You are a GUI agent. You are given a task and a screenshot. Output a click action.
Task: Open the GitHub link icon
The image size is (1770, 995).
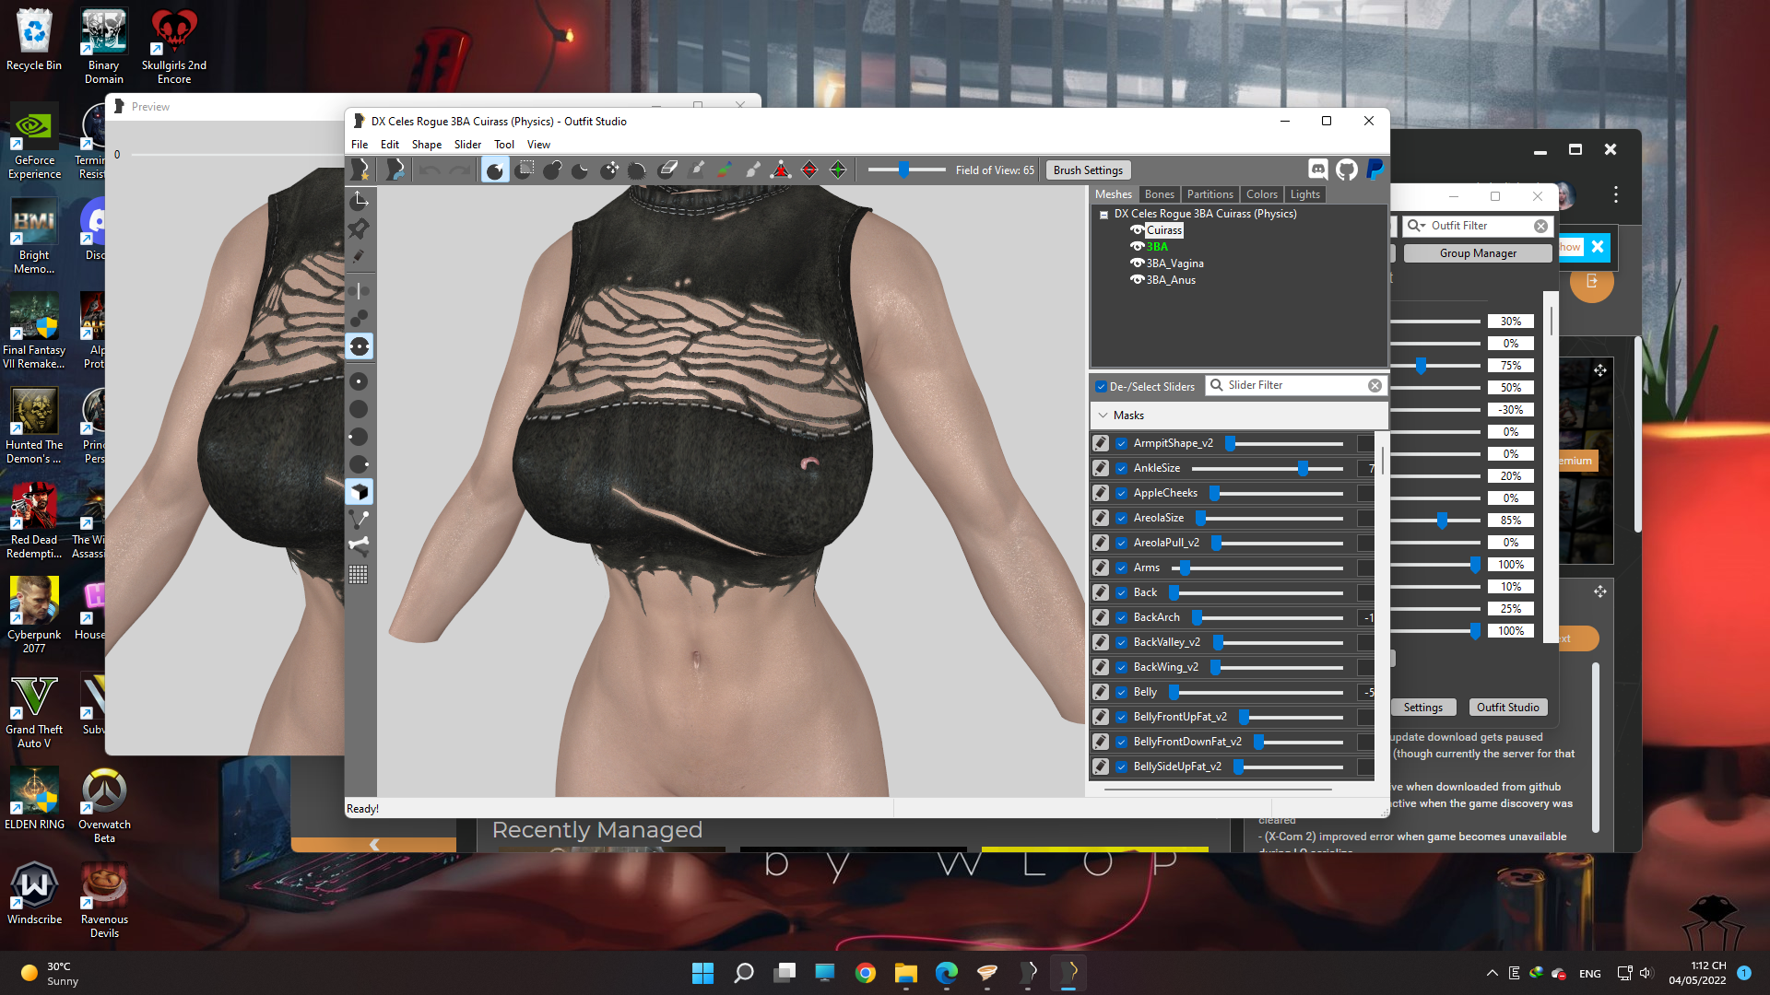[1347, 170]
